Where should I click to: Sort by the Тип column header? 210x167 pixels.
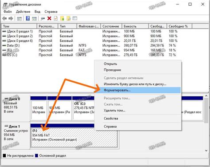[x=67, y=26]
